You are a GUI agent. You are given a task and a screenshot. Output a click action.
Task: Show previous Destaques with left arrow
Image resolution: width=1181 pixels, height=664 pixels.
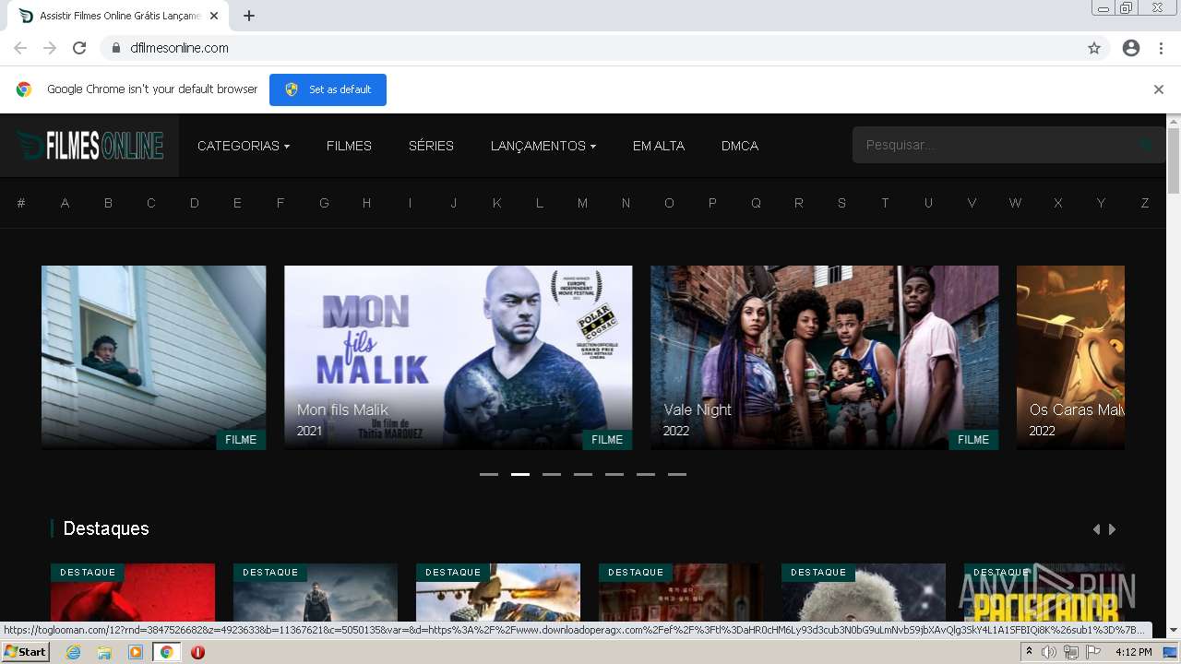pyautogui.click(x=1096, y=529)
